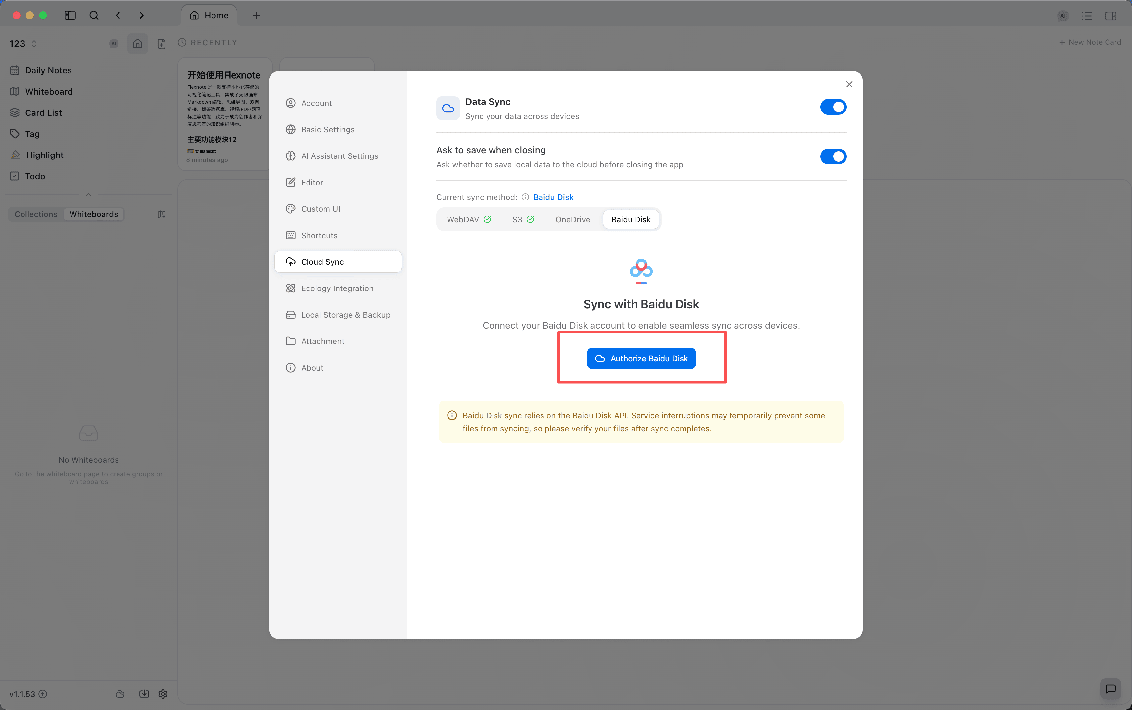
Task: Click New Note Card button
Action: pyautogui.click(x=1090, y=42)
